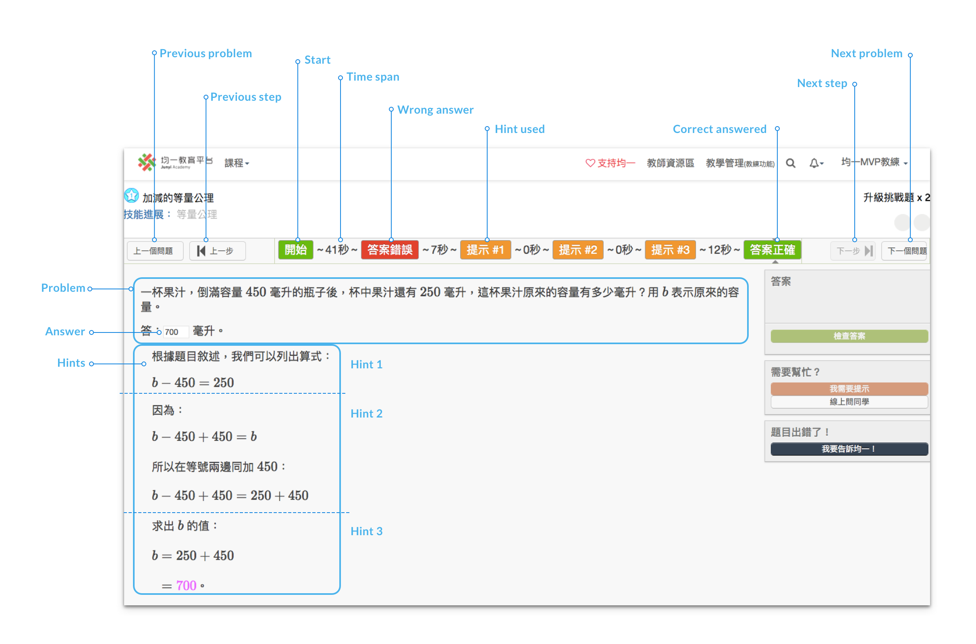Click the blue star skill icon
The image size is (976, 644).
tap(131, 195)
